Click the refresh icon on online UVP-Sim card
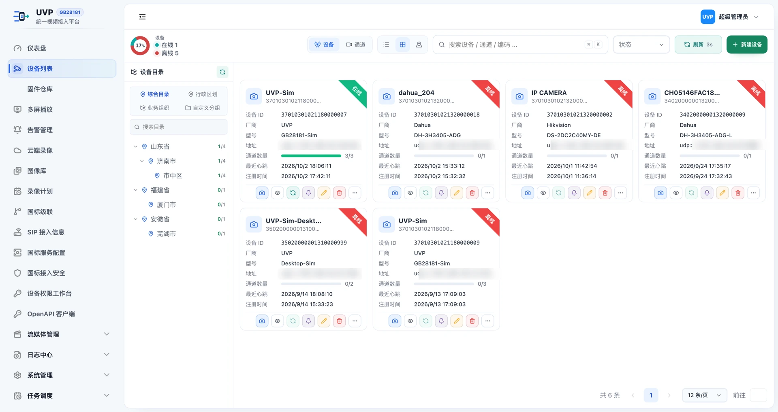The image size is (778, 412). [293, 193]
